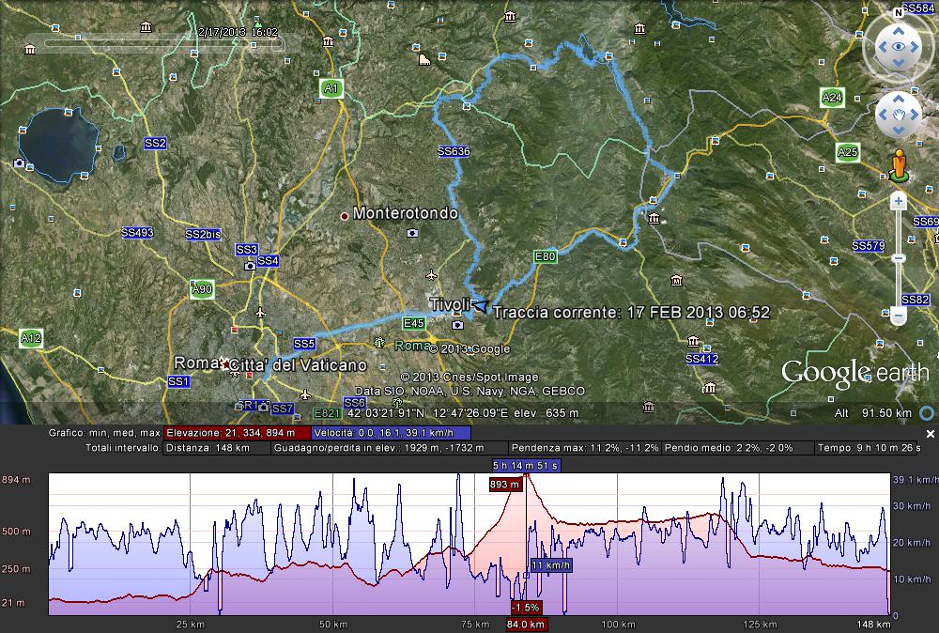Screen dimensions: 939x633
Task: Click the A1 motorway shield
Action: click(x=331, y=88)
